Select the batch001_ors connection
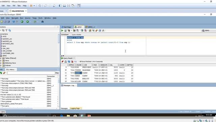The height and width of the screenshot is (122, 216). [7, 39]
